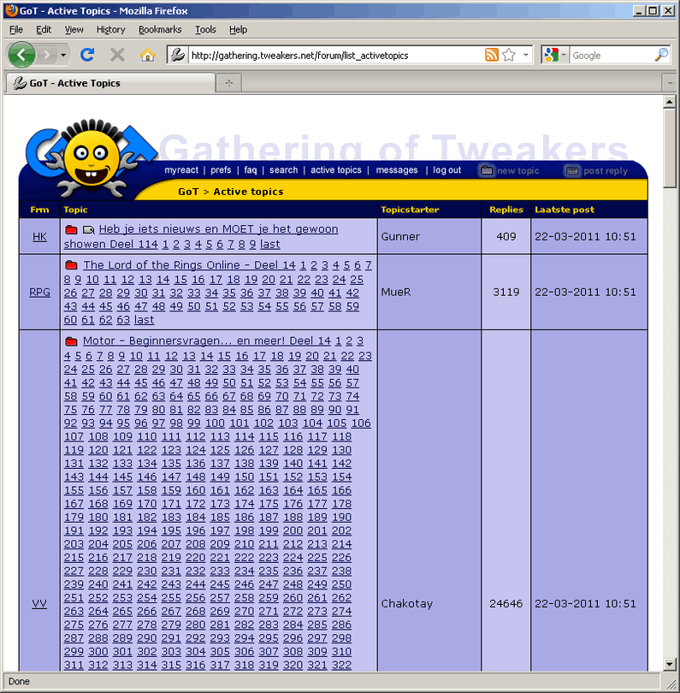Open the File menu
This screenshot has height=693, width=680.
[16, 30]
